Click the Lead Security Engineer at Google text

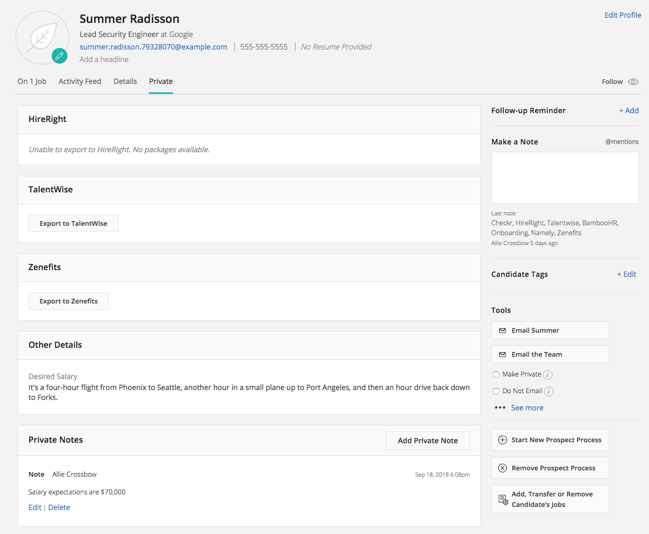tap(136, 34)
